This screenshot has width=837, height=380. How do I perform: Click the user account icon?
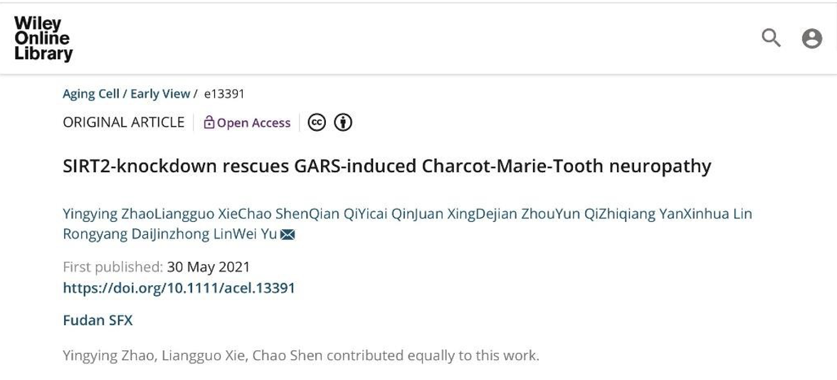click(812, 38)
